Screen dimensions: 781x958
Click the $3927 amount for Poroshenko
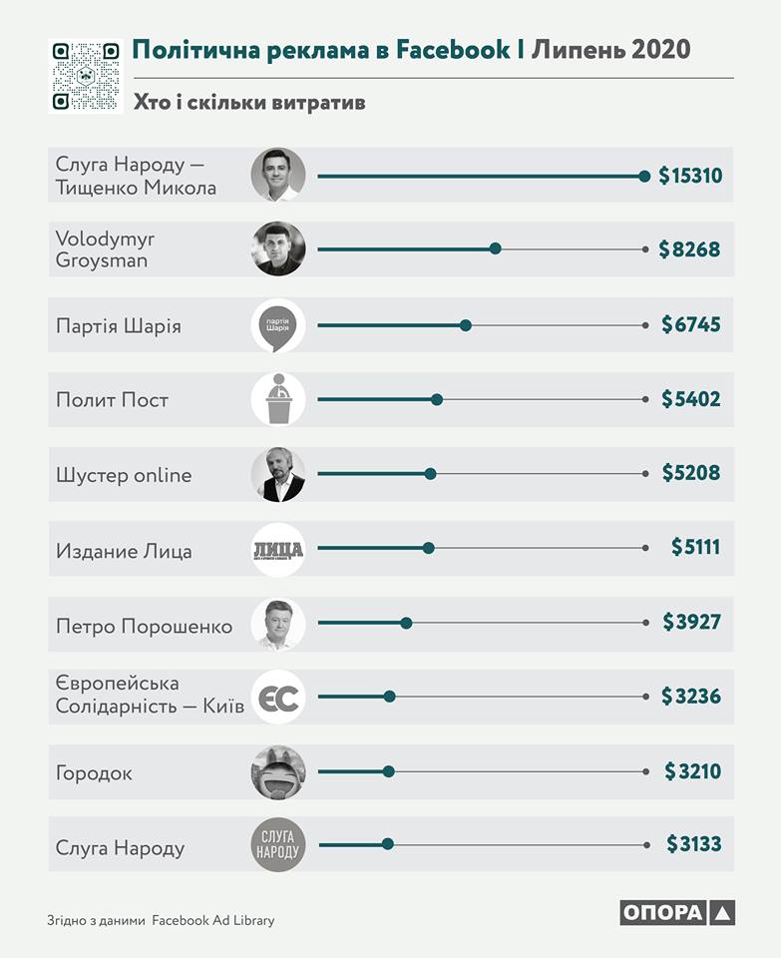click(x=691, y=623)
